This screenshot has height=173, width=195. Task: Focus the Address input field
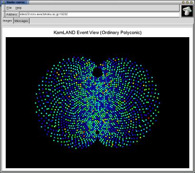[99, 14]
